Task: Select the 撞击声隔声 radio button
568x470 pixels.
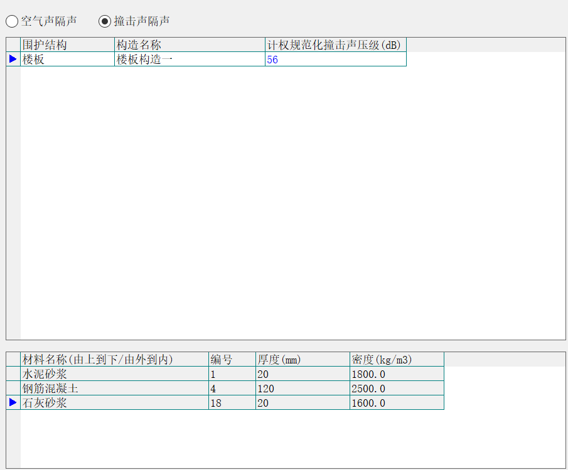Action: pyautogui.click(x=105, y=21)
